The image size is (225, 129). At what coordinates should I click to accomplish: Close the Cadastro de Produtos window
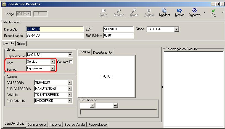(x=223, y=4)
